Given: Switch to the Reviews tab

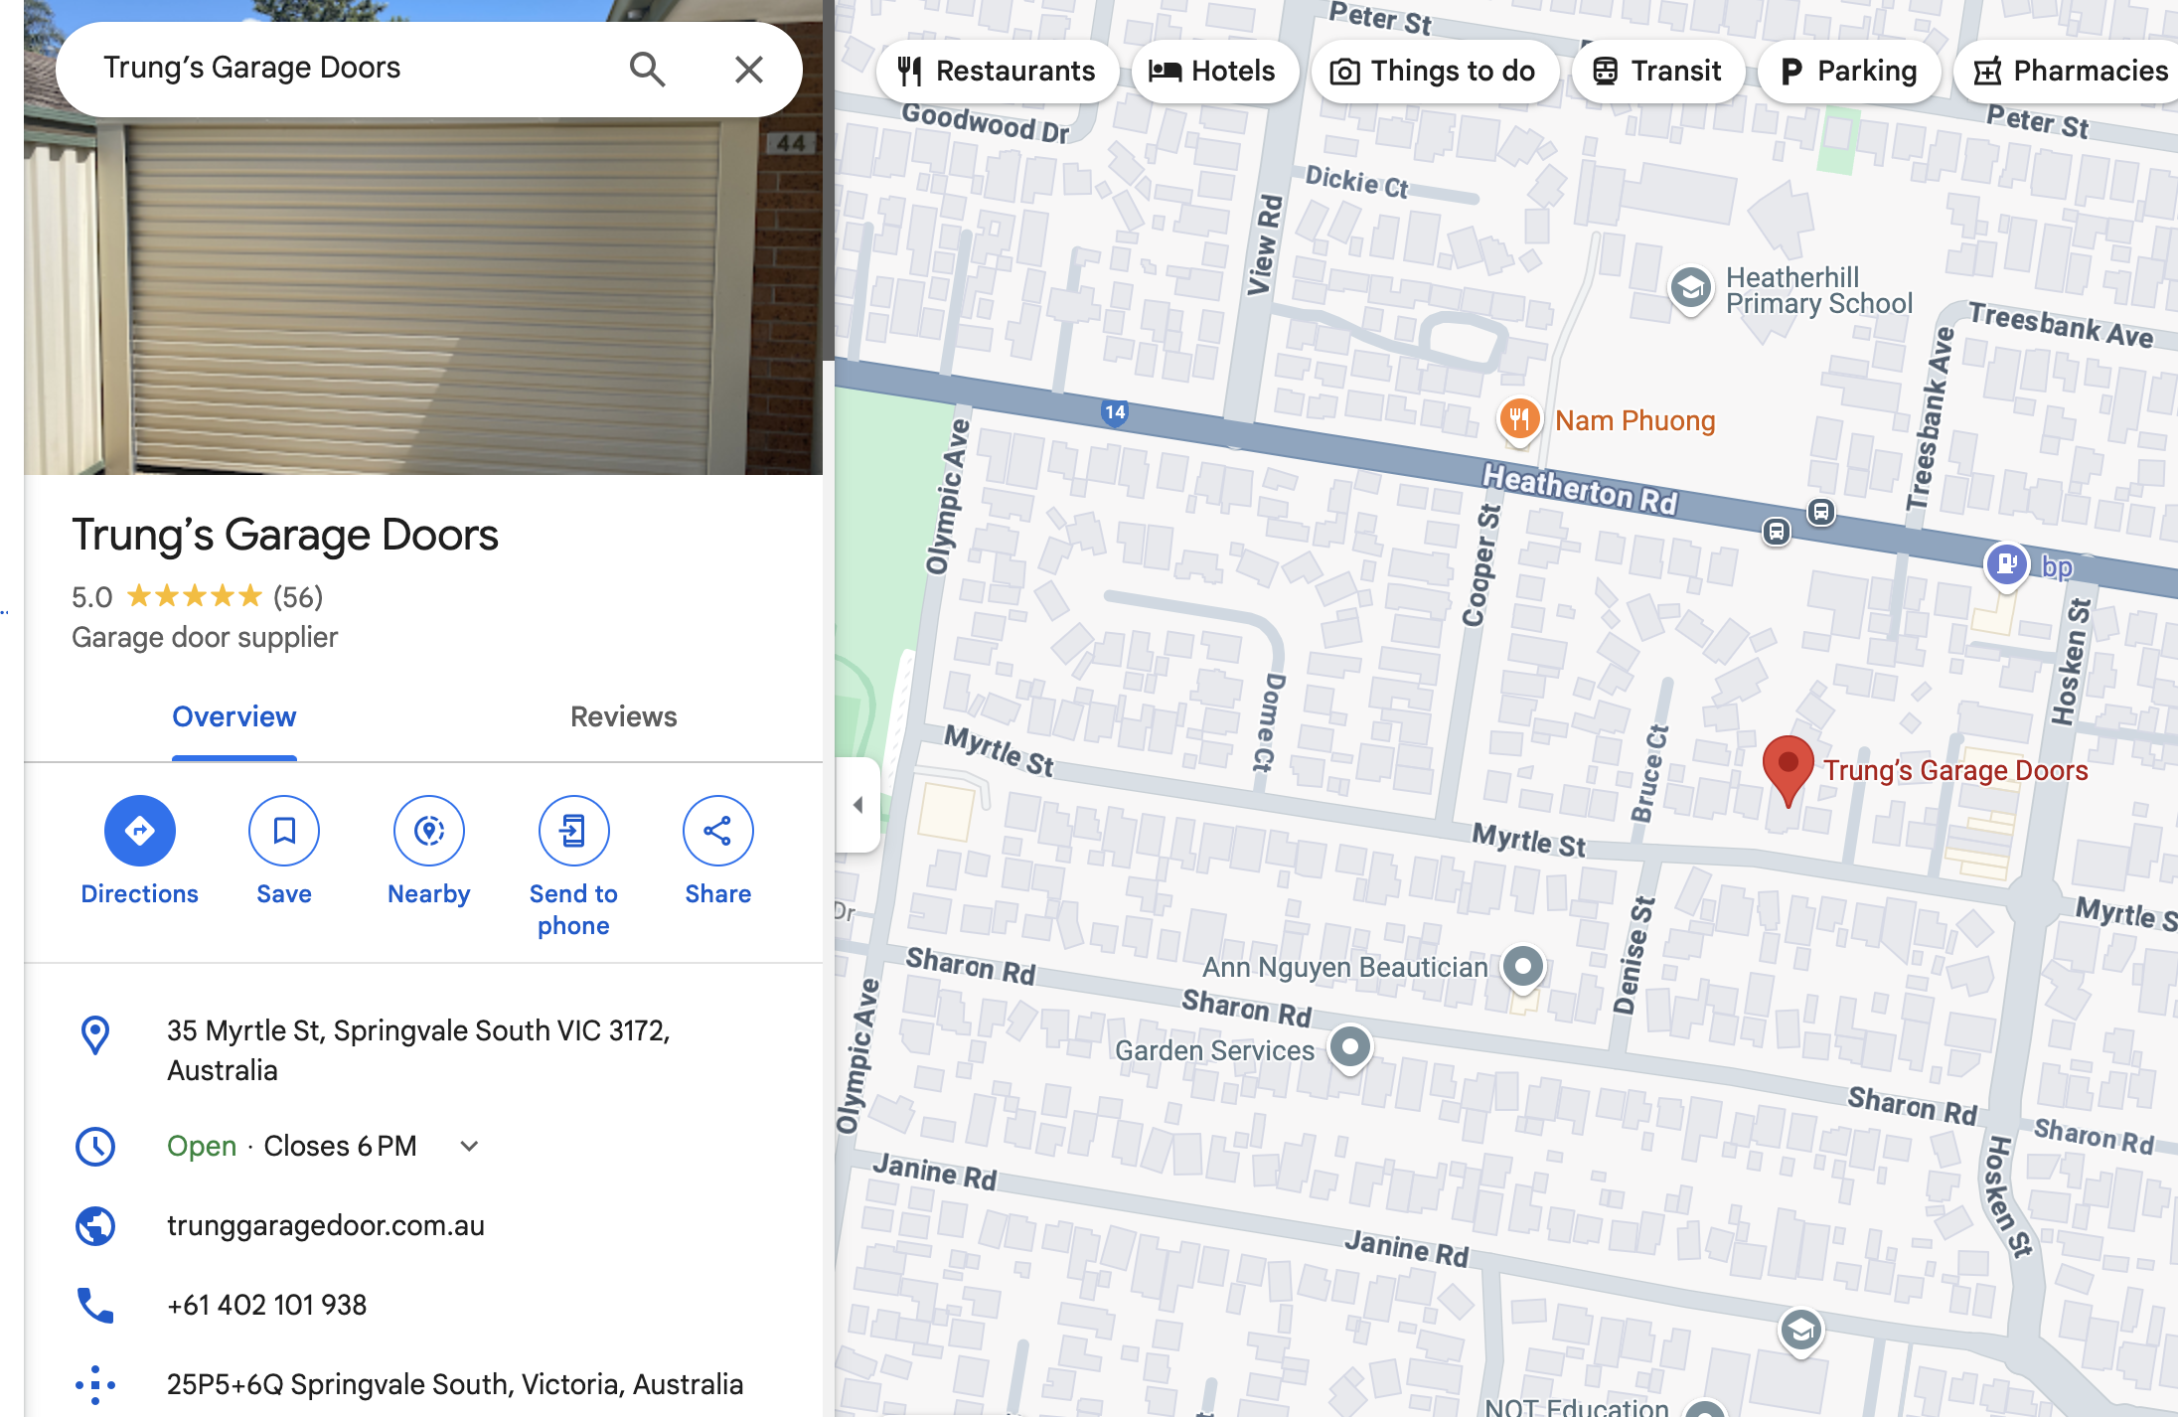Looking at the screenshot, I should (623, 716).
